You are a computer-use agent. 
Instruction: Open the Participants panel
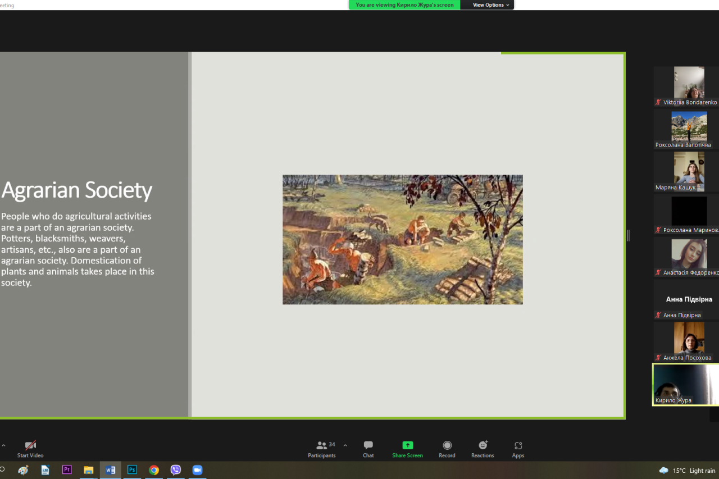(x=322, y=449)
